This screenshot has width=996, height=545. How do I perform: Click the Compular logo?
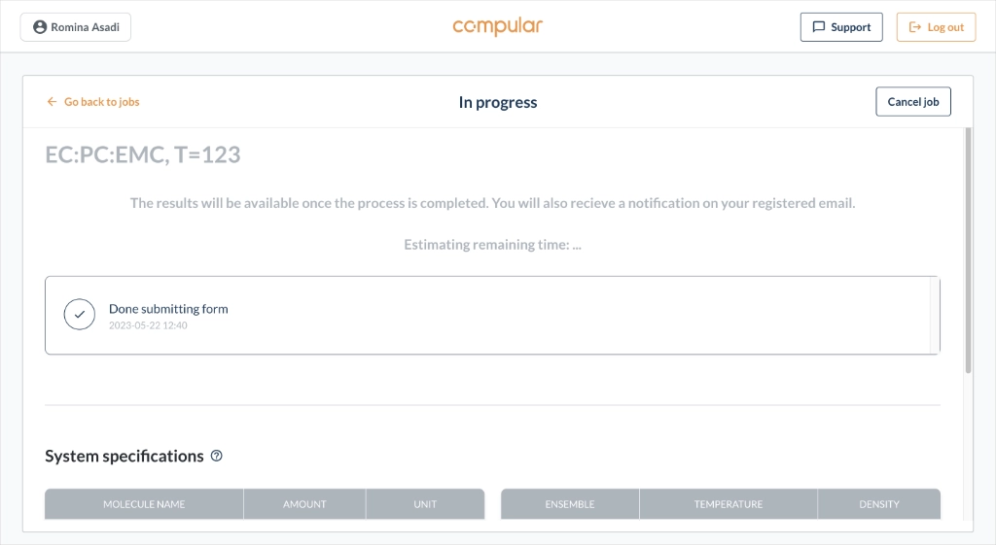point(497,26)
